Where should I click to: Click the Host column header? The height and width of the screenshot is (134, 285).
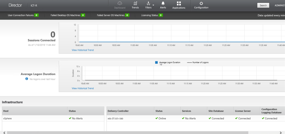coord(35,111)
